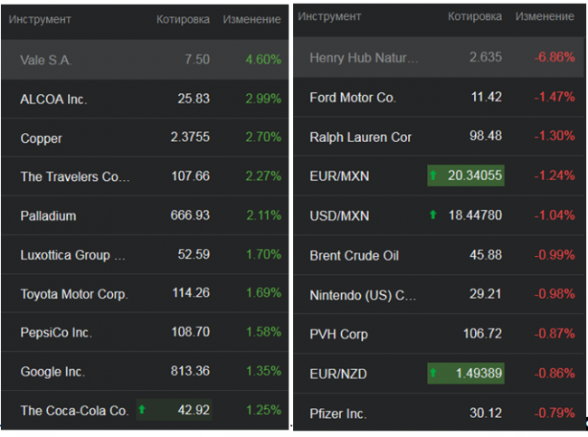Open Henry Hub Natural Gas row
Image resolution: width=588 pixels, height=437 pixels.
coord(364,58)
